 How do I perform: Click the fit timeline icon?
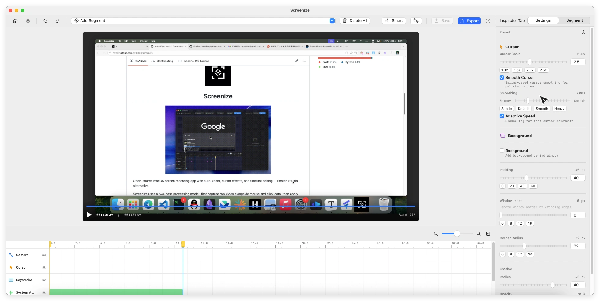[488, 234]
